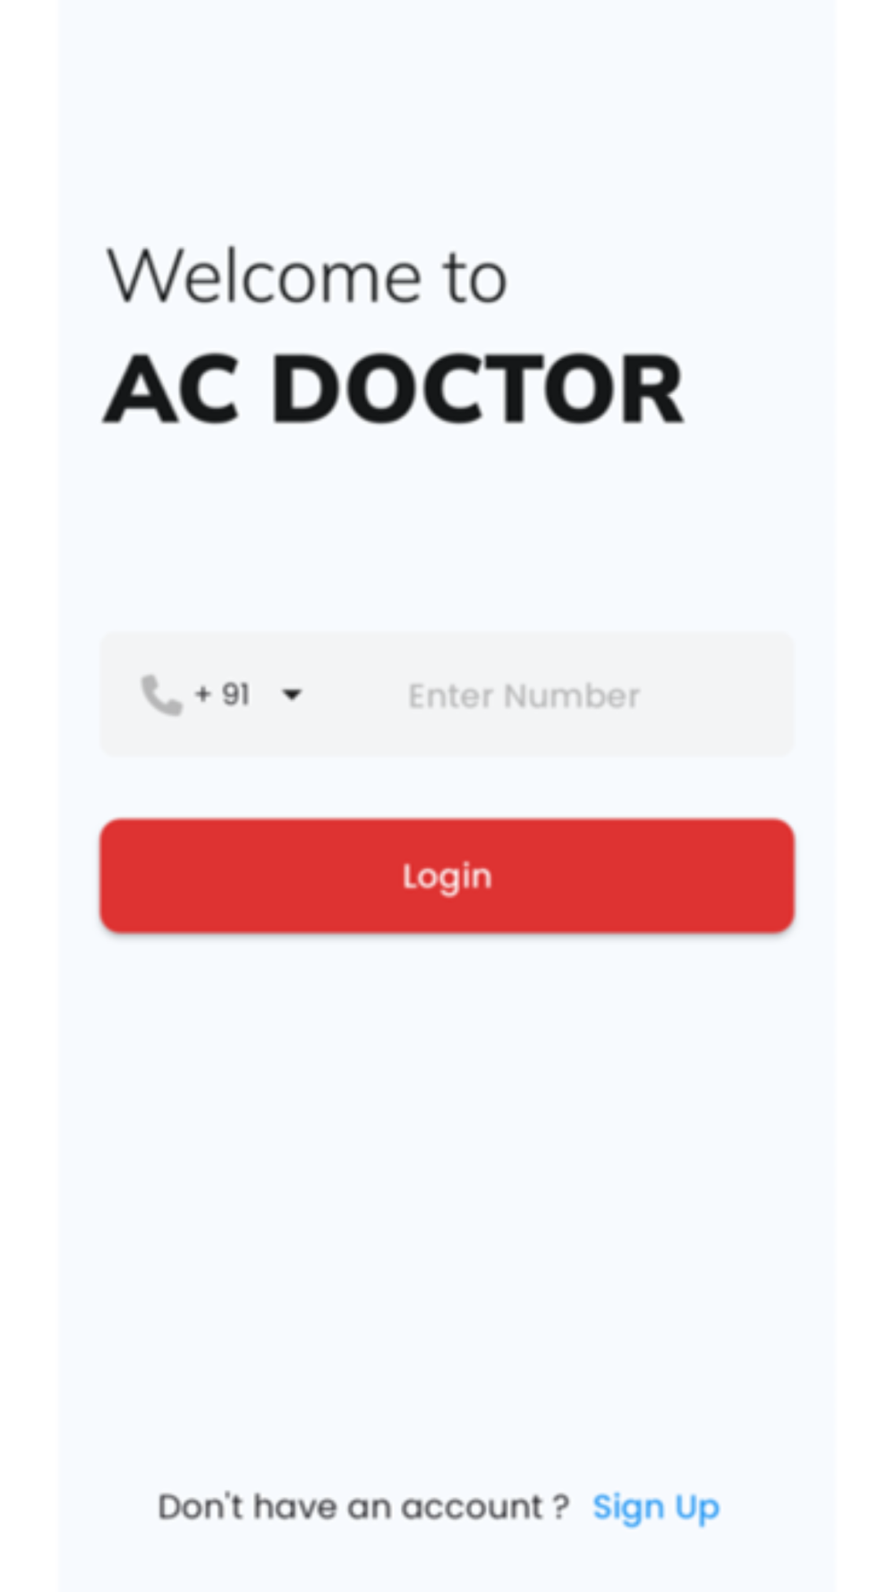Tap the telephone icon before +91

(x=162, y=696)
